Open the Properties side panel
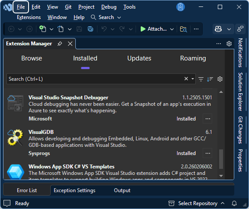 click(240, 160)
